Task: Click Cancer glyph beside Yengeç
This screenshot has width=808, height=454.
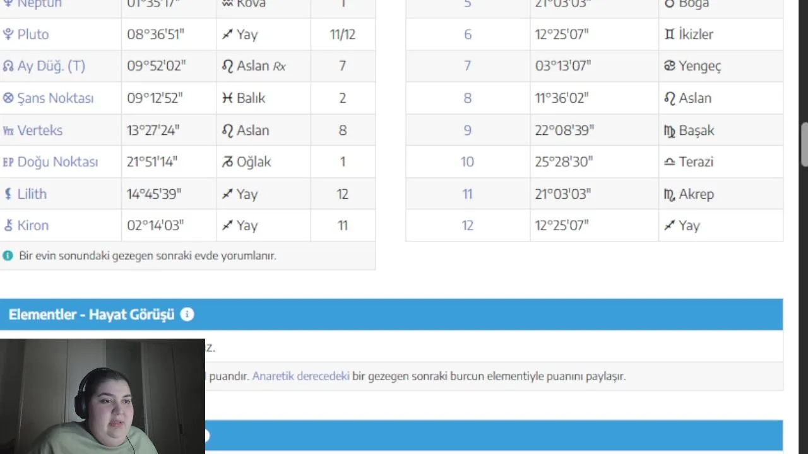Action: point(670,66)
